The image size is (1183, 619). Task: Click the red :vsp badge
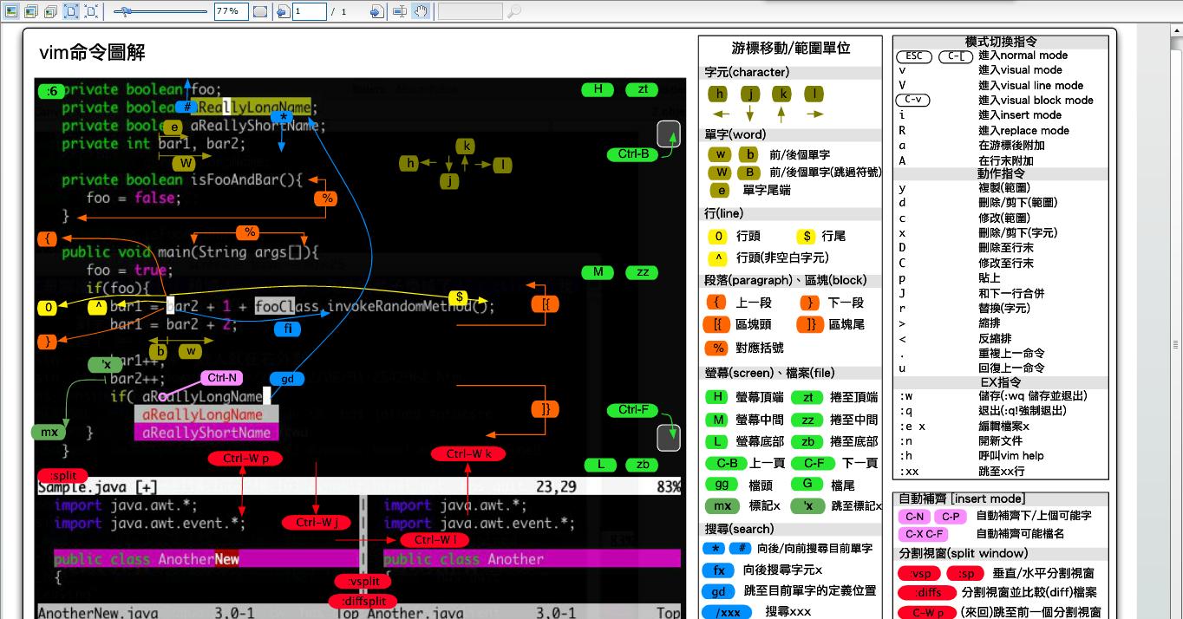coord(920,574)
